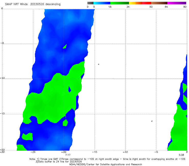Click the colorbar label '18'
This screenshot has width=189, height=166.
(110, 7)
